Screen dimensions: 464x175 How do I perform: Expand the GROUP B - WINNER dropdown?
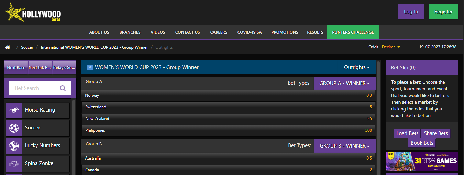(x=345, y=145)
